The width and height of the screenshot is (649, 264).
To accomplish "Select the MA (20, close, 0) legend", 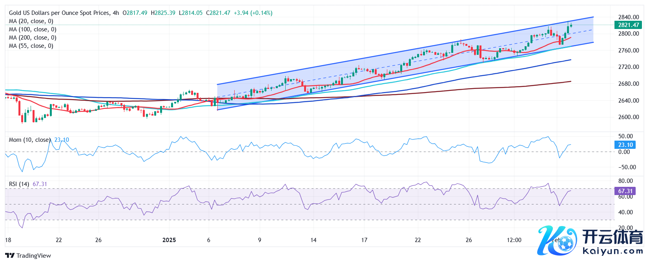I will tap(31, 21).
